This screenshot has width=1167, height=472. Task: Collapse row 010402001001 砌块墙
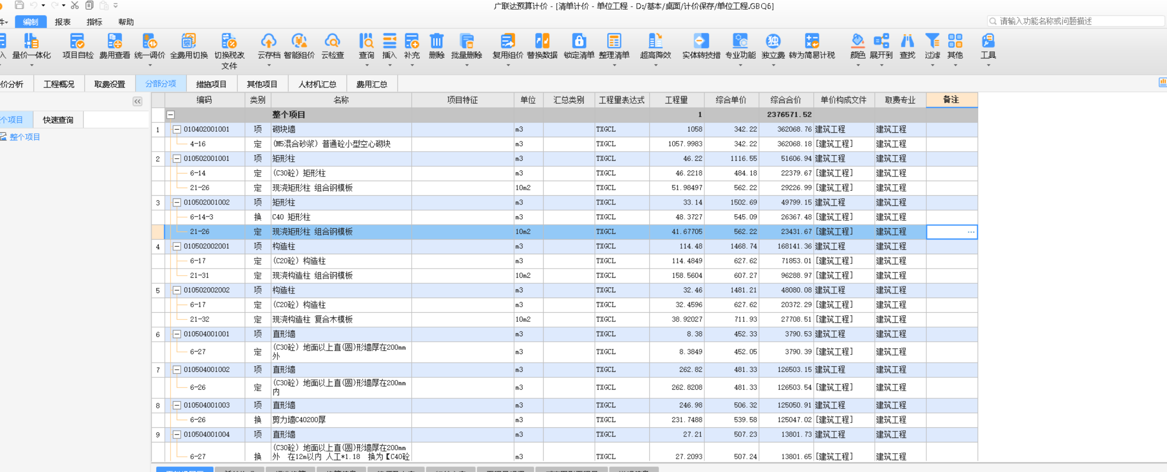click(177, 129)
